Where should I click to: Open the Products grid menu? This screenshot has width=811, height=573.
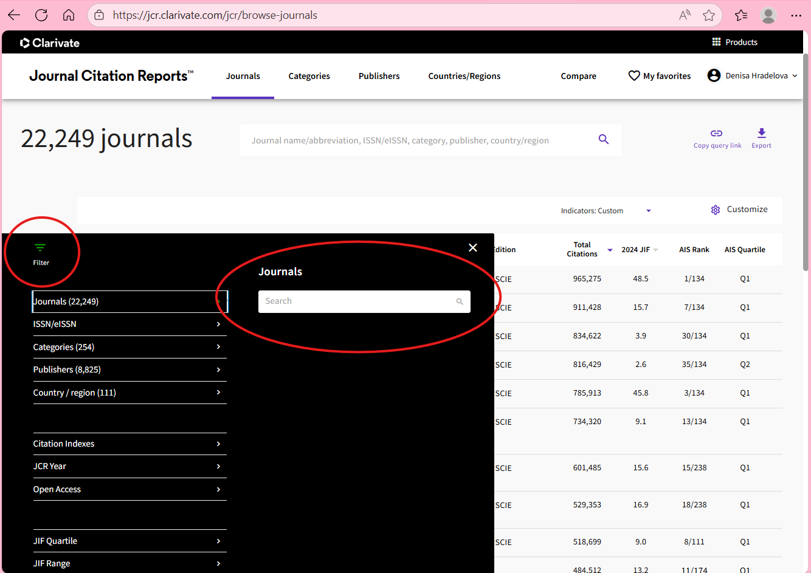(x=716, y=42)
